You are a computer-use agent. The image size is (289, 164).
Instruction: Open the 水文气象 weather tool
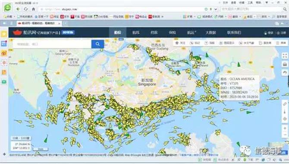coord(246,43)
